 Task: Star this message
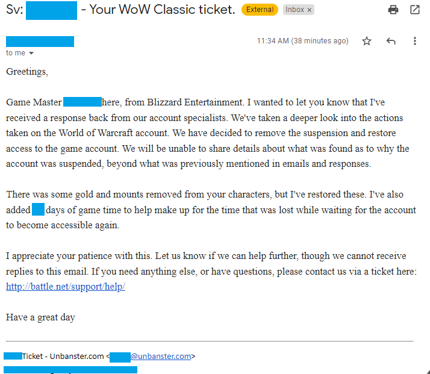367,41
